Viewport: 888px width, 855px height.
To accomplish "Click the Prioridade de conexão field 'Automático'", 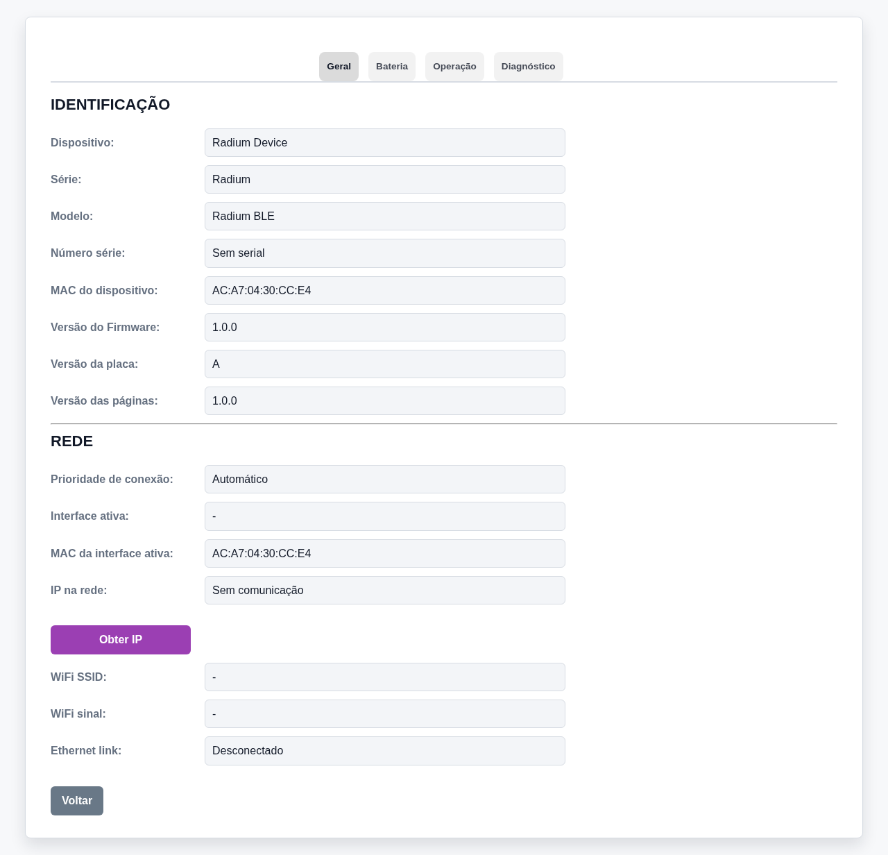I will [x=385, y=479].
